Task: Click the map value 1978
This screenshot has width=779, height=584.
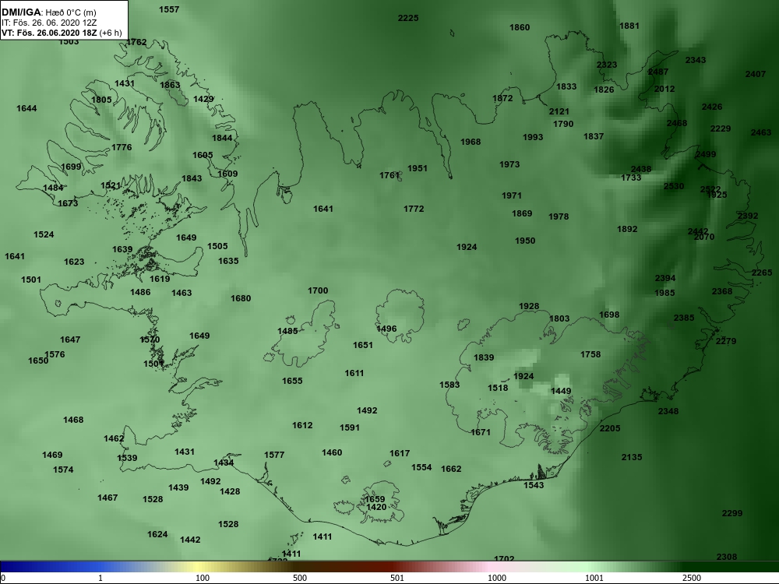Action: (559, 216)
